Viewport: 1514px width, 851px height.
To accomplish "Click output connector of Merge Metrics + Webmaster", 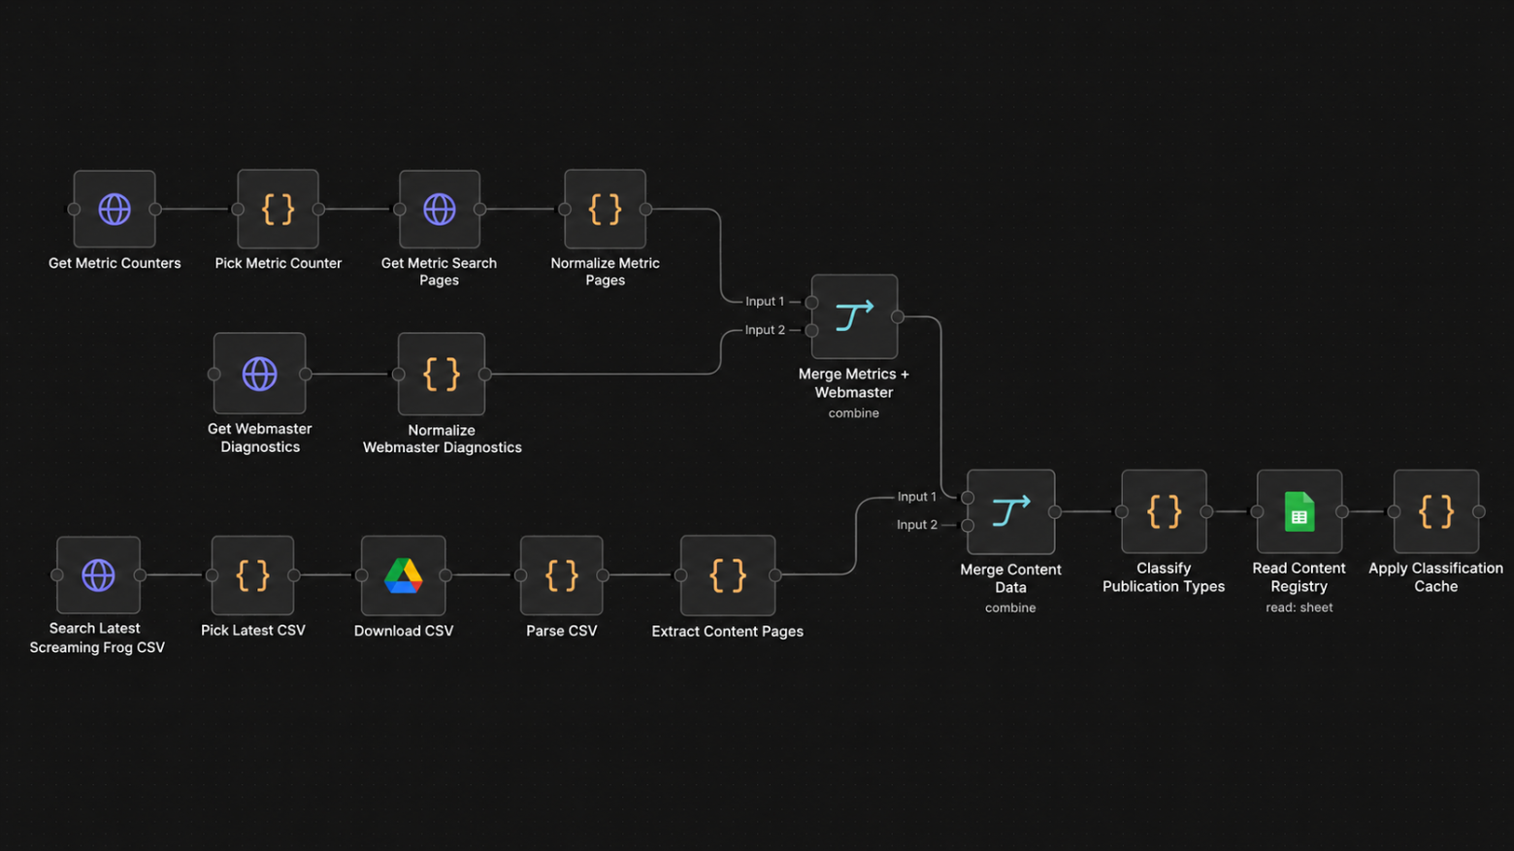I will (898, 316).
